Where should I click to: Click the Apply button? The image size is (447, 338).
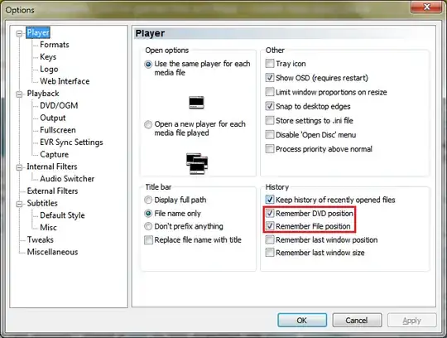pyautogui.click(x=412, y=321)
